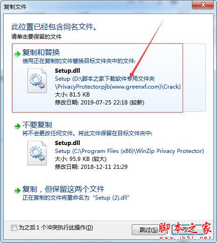The width and height of the screenshot is (217, 243).
Task: Click the 修改日期 2019-07-25 22:18 line
Action: click(x=100, y=103)
